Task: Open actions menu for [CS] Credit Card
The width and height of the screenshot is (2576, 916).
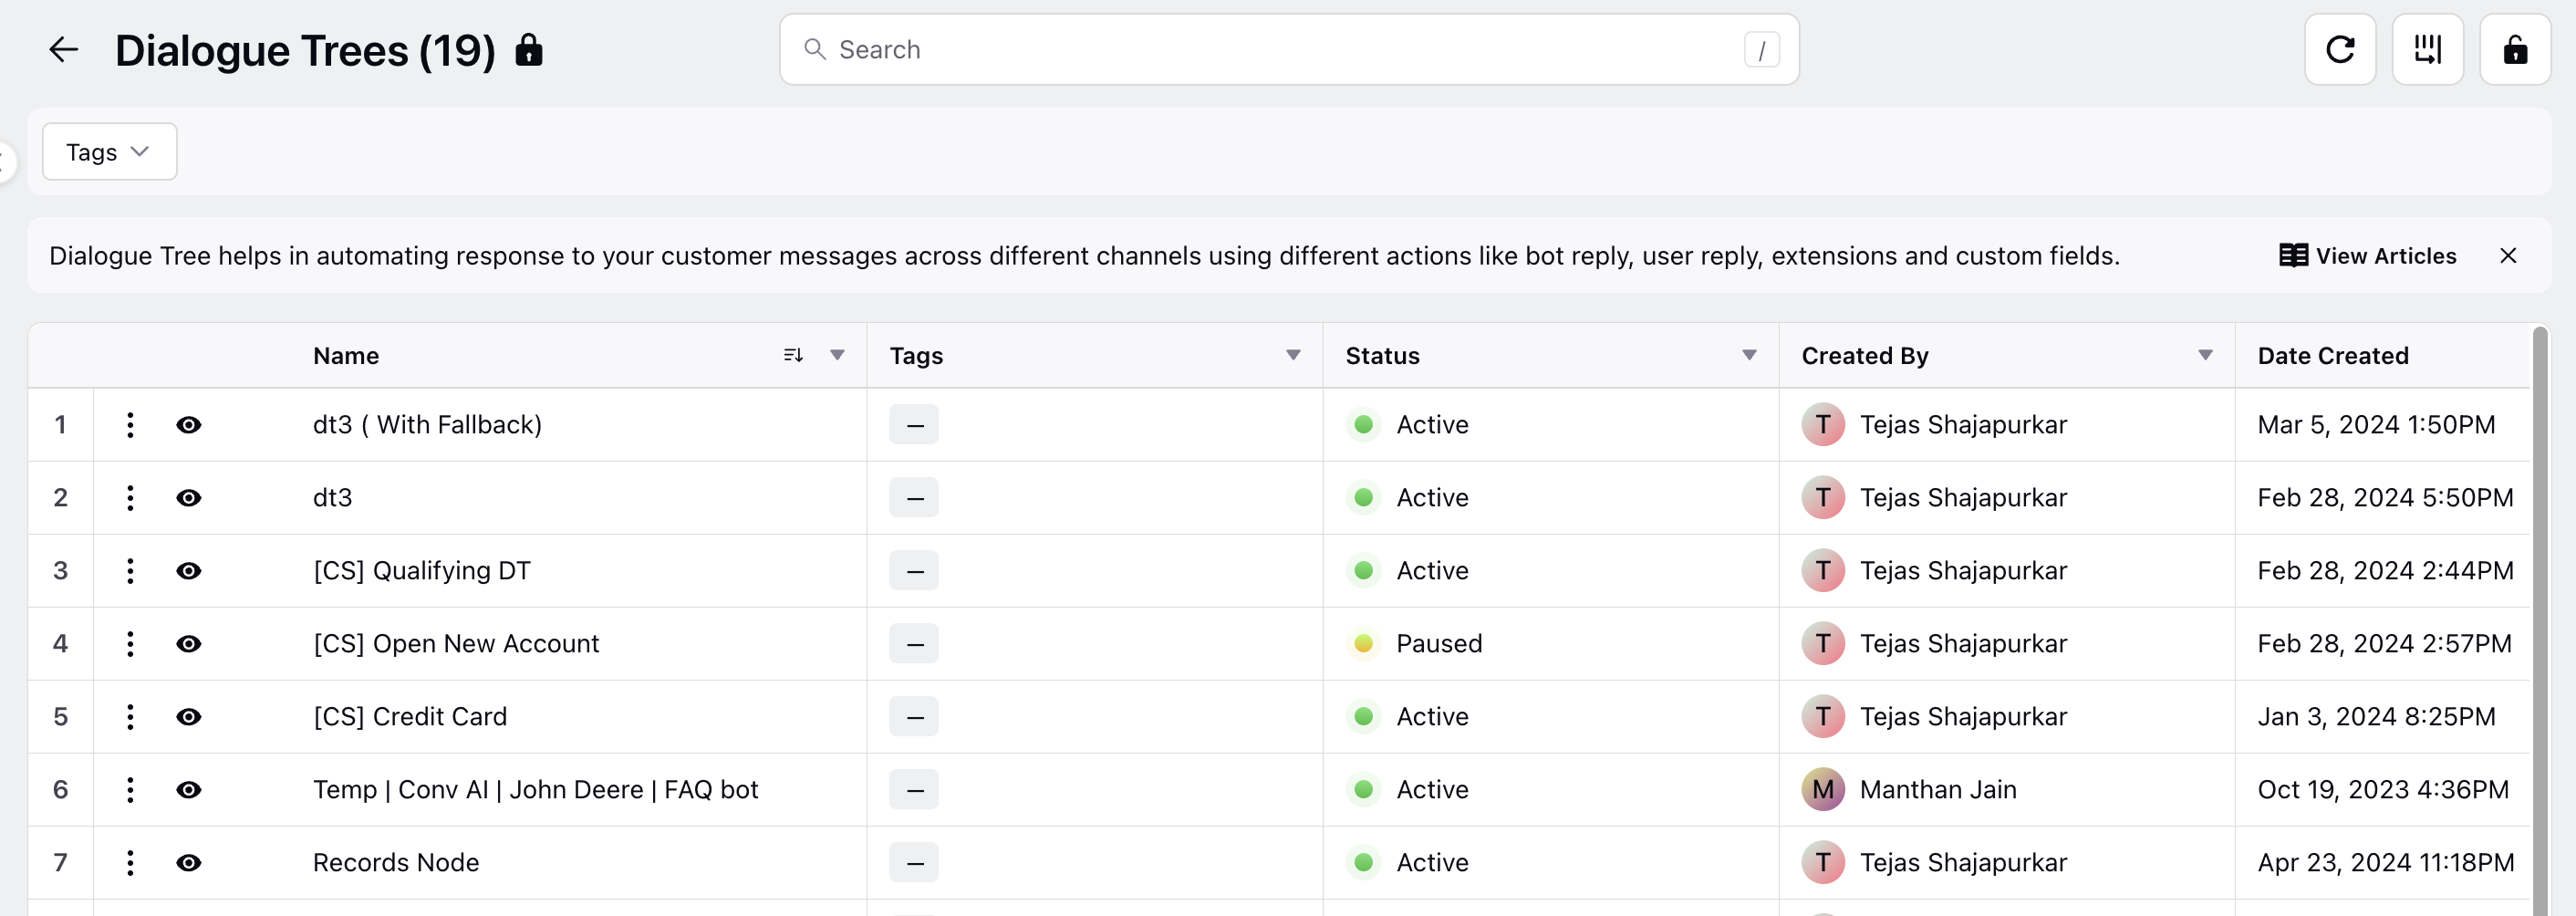Action: [130, 717]
